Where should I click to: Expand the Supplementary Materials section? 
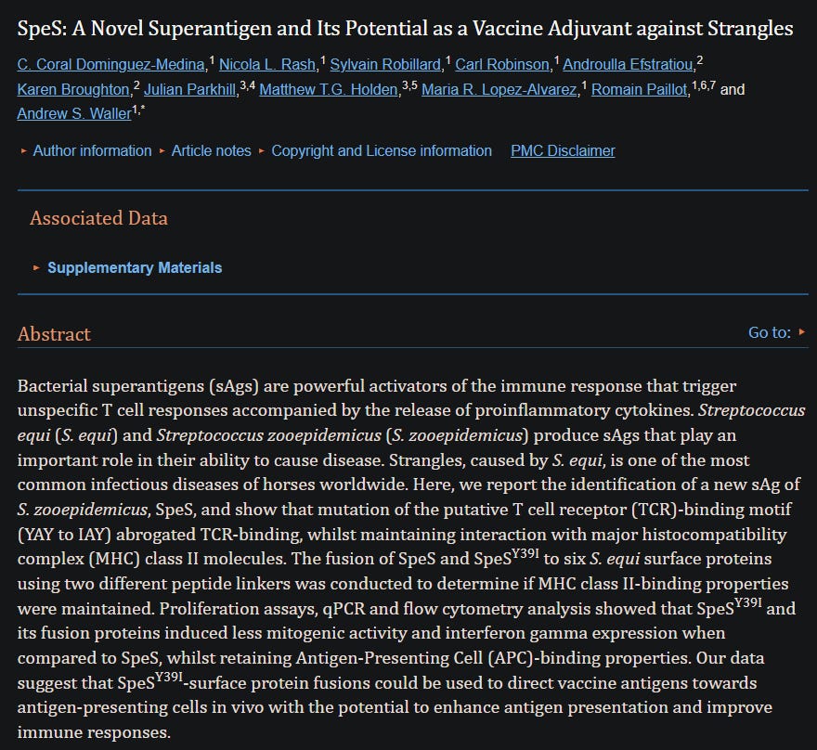(x=135, y=267)
